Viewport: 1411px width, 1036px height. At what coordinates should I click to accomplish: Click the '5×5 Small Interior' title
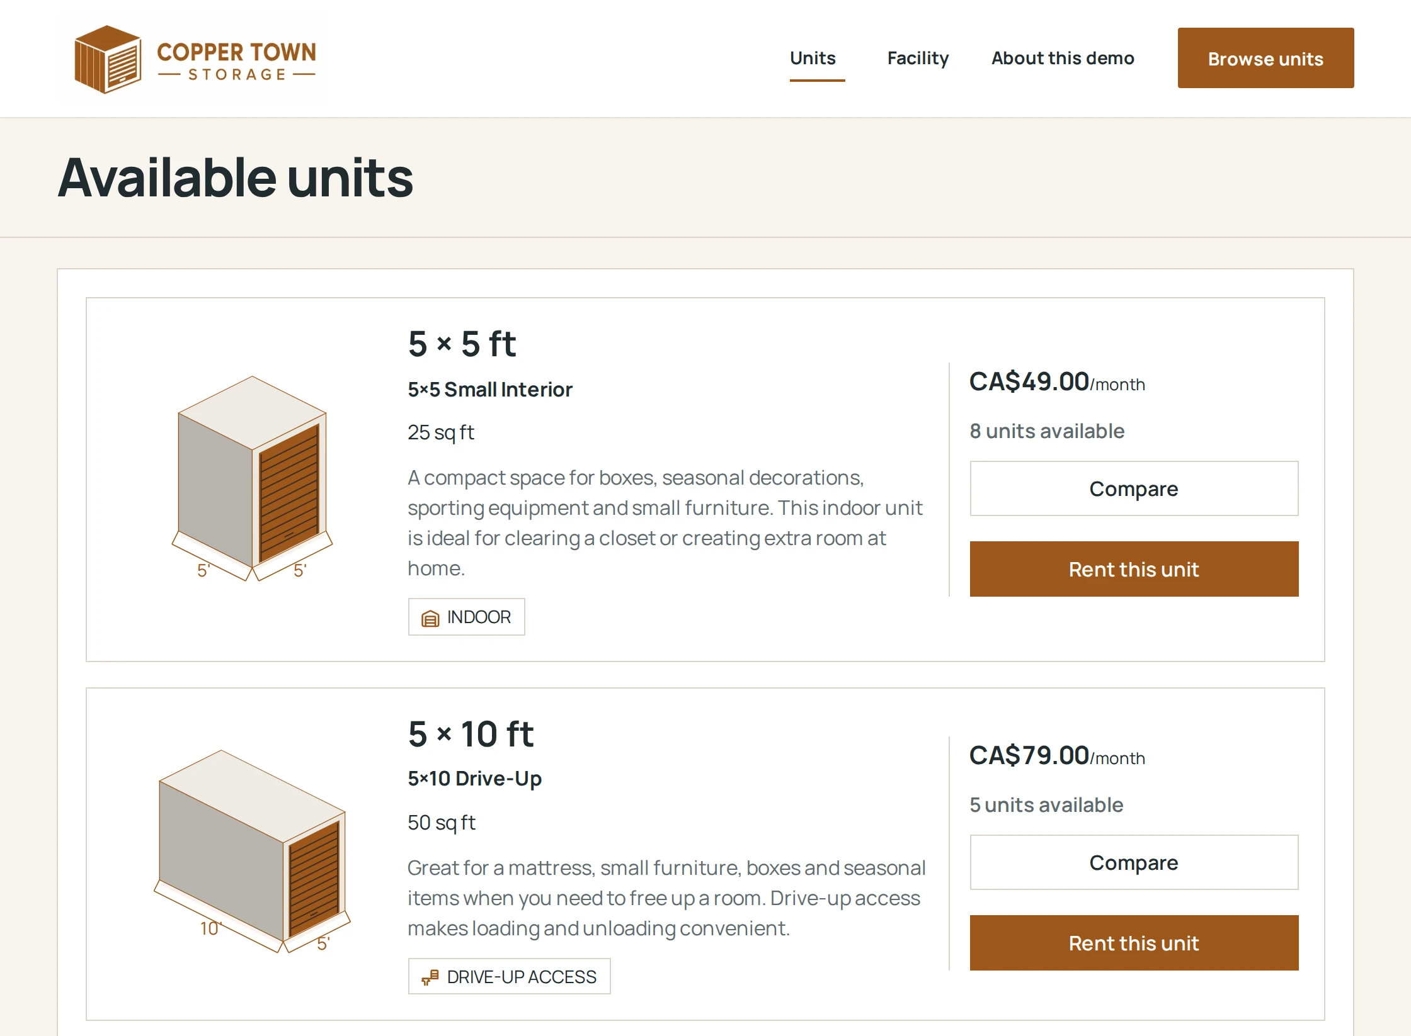[x=490, y=390]
